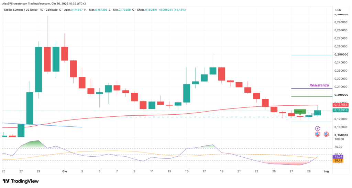
Task: Open the USD currency selector
Action: click(338, 10)
